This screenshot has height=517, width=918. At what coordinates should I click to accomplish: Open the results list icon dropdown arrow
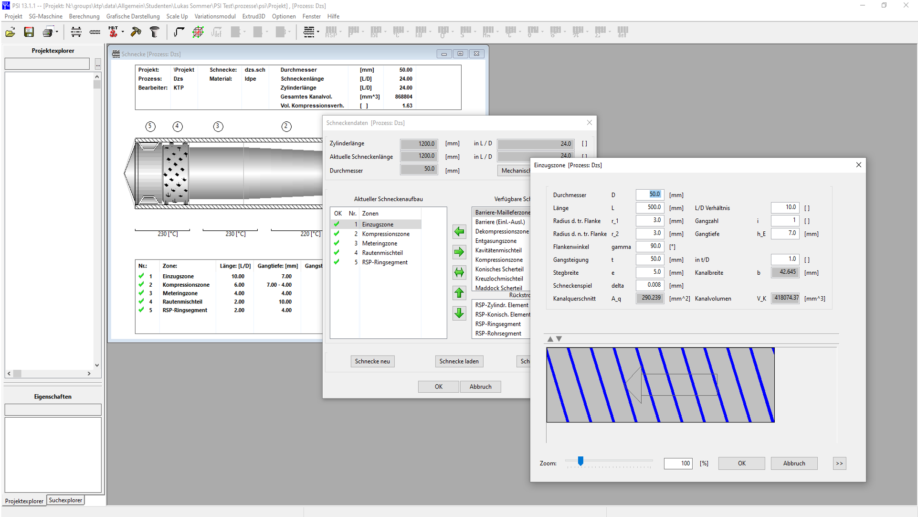point(318,32)
